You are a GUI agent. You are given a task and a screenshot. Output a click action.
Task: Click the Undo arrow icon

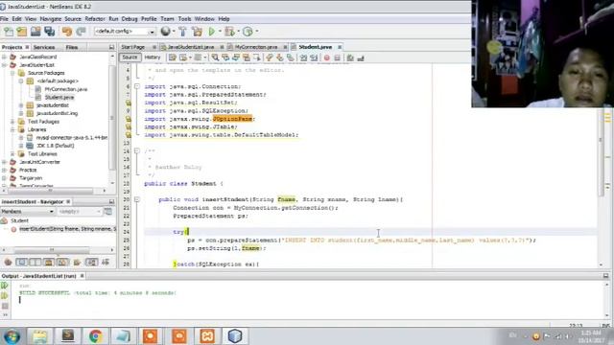pyautogui.click(x=67, y=32)
